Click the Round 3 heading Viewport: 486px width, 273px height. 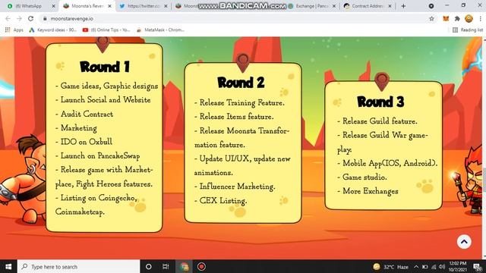[x=380, y=102]
